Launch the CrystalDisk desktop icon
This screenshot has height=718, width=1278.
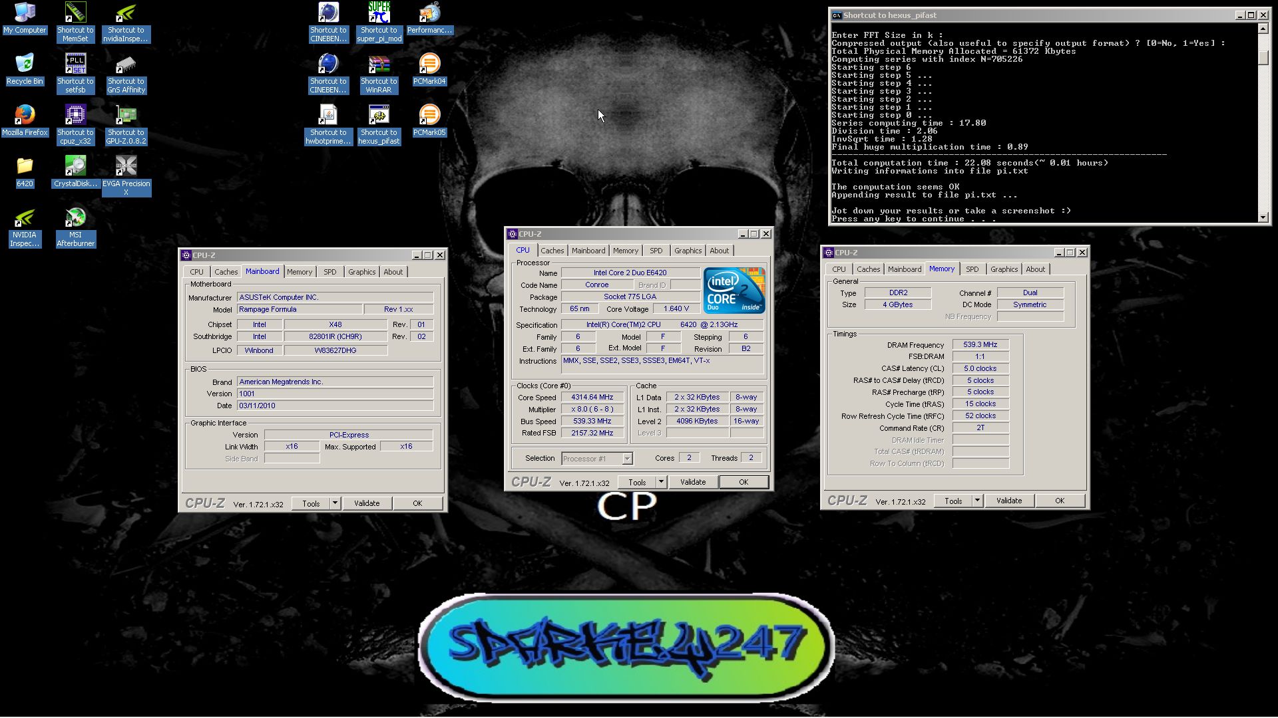pyautogui.click(x=75, y=172)
